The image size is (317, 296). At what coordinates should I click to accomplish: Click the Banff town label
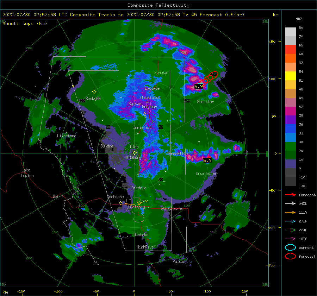58,196
